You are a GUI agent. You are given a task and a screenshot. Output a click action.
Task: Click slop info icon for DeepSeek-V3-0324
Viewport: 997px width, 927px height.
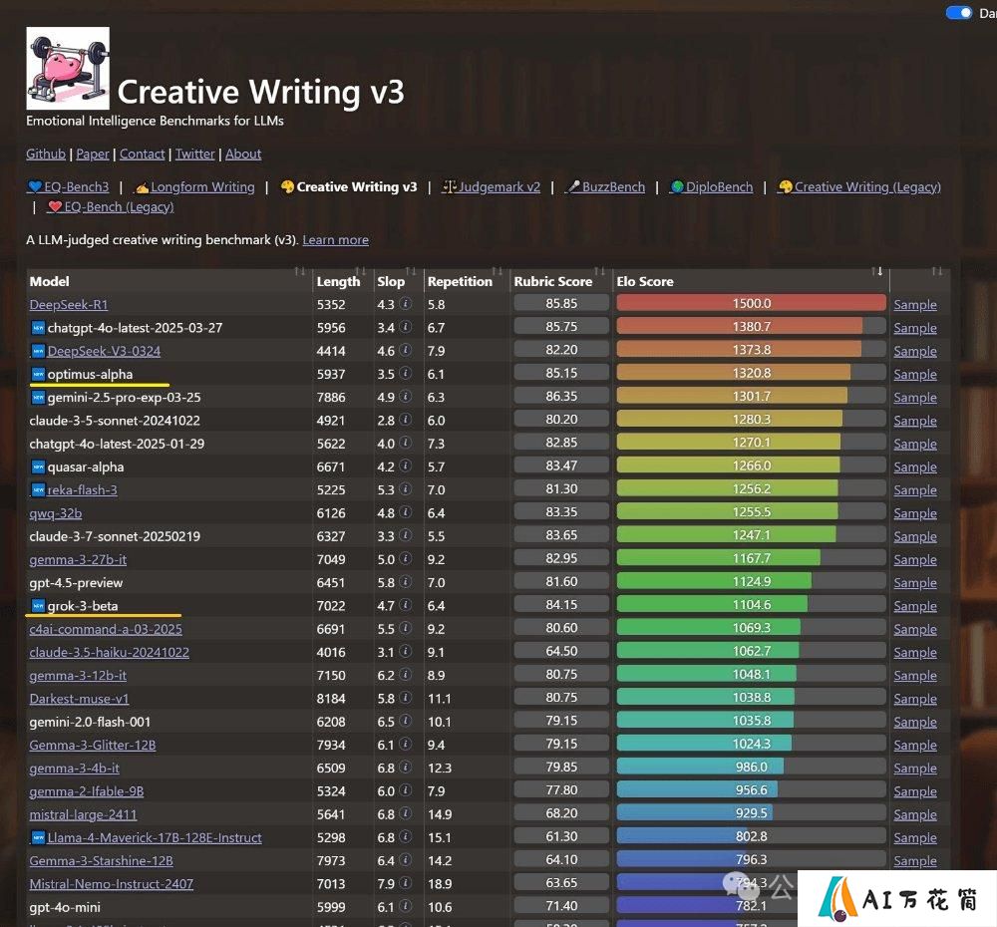click(406, 350)
